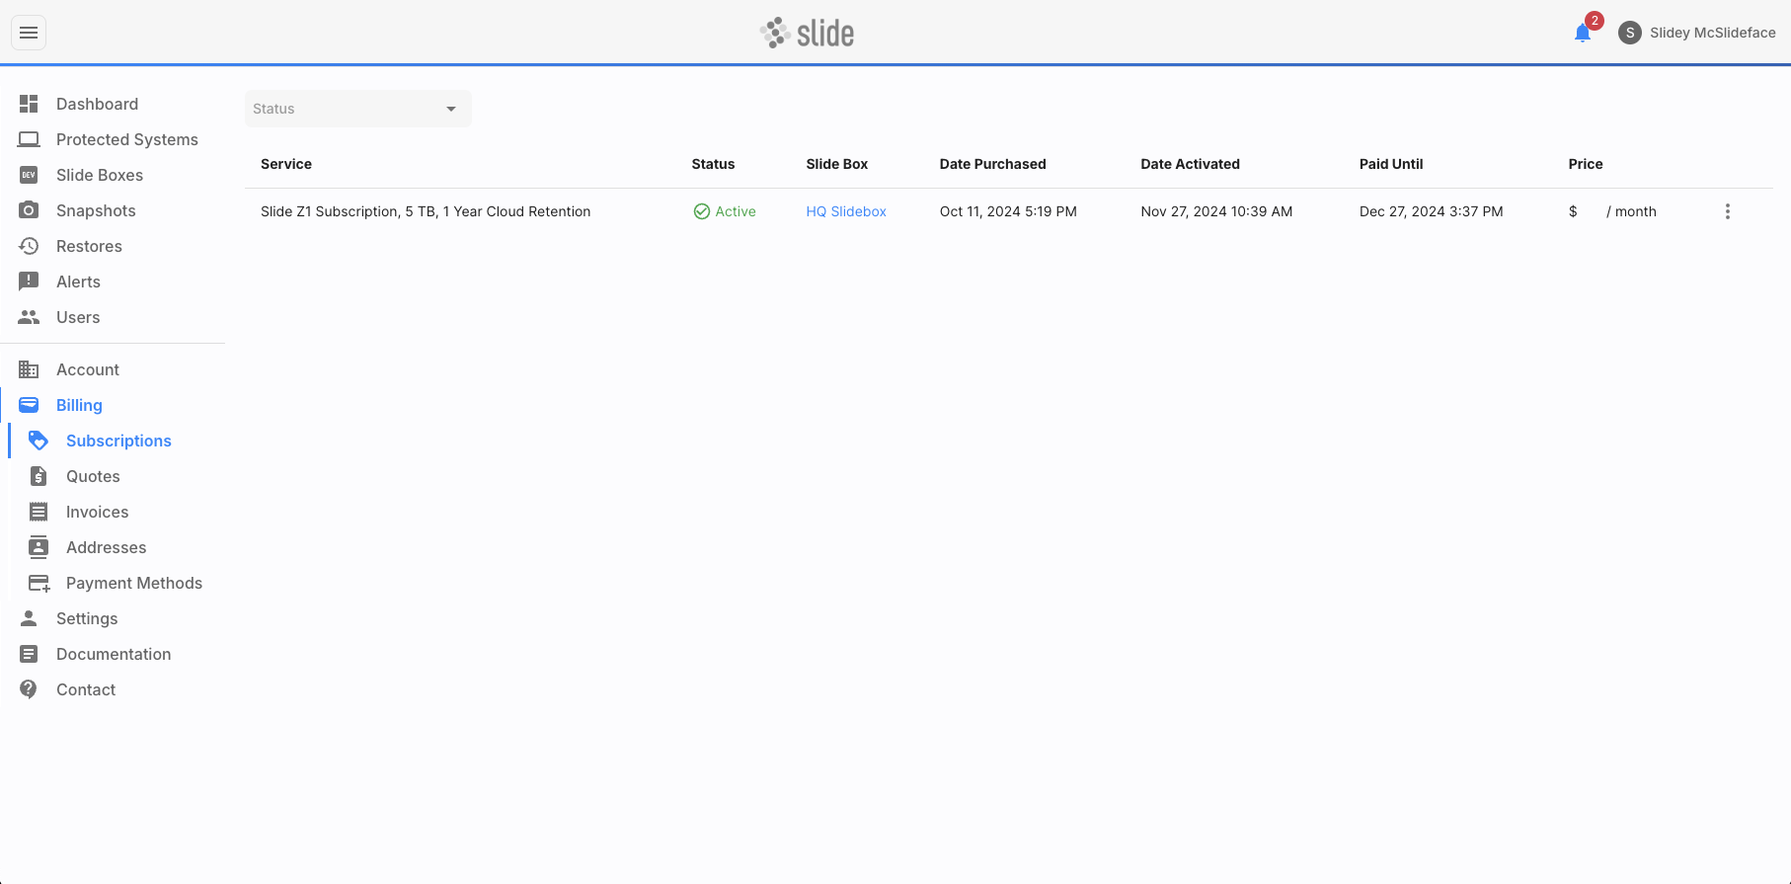Click the Billing card icon
Screen dimensions: 1791x884
click(29, 405)
